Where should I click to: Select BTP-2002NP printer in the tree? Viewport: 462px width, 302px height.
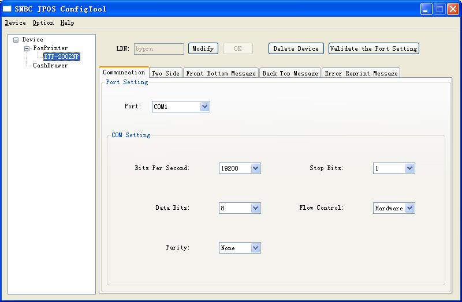(x=62, y=56)
